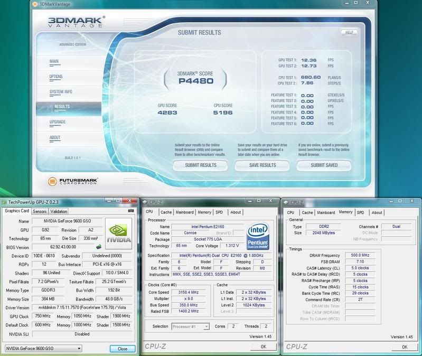The height and width of the screenshot is (356, 422).
Task: Click the Help button in 3DMark Vantage
Action: [349, 32]
